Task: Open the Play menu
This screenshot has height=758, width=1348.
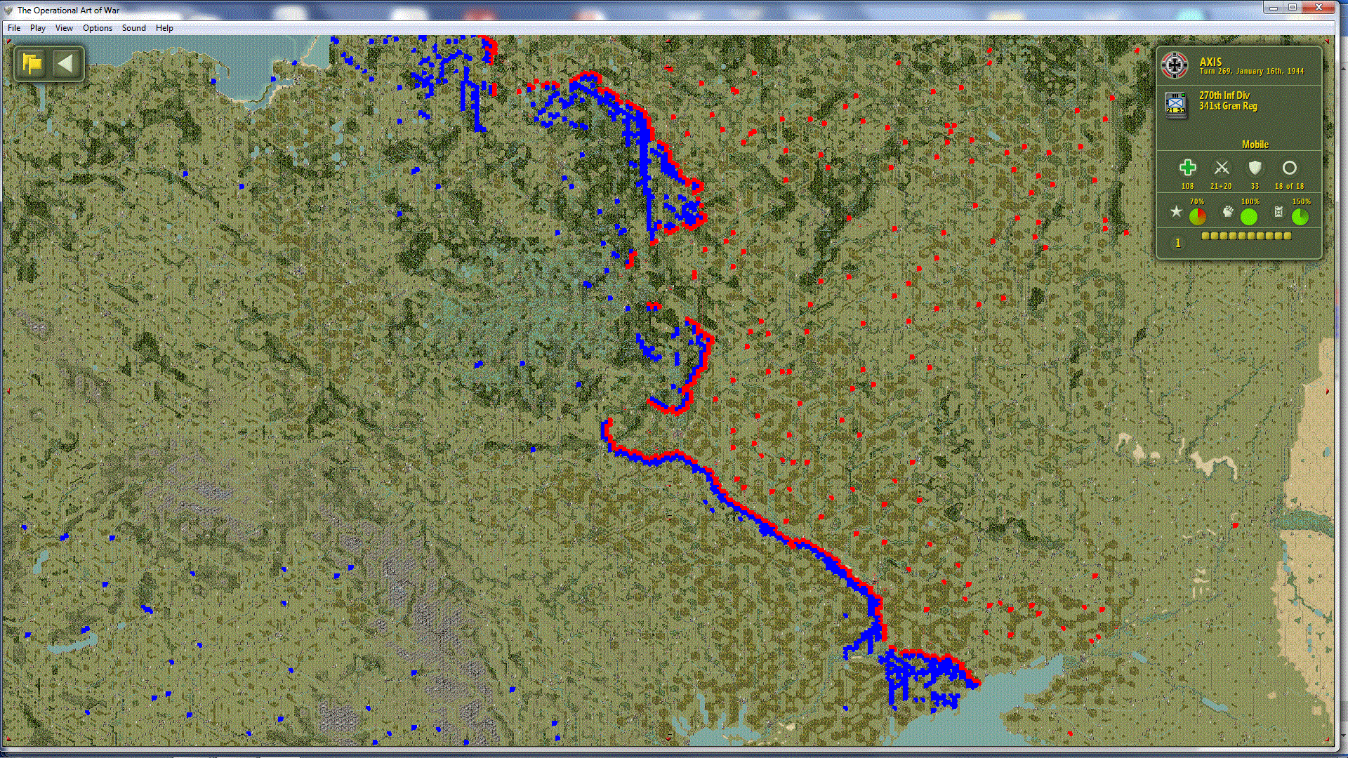Action: (x=38, y=28)
